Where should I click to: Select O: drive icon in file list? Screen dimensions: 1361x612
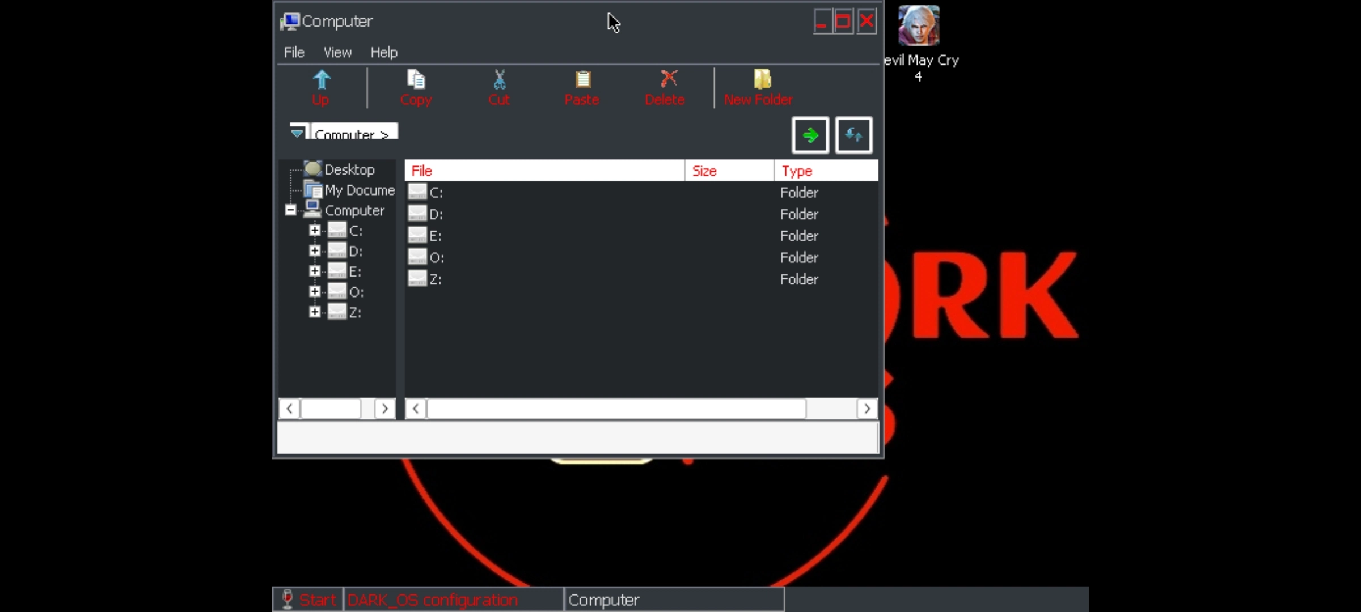417,256
